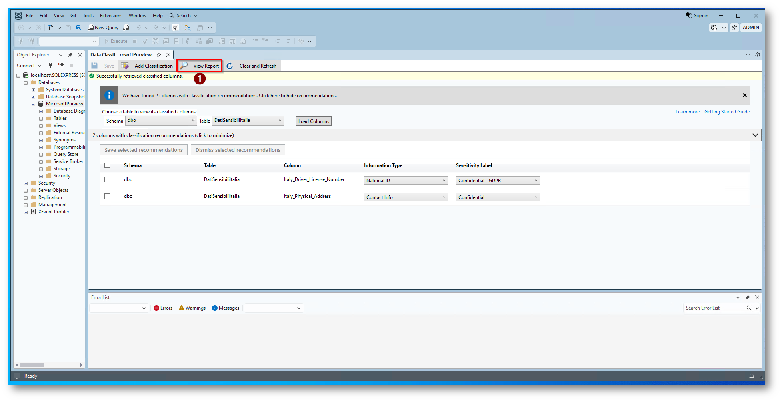
Task: Pin the Object Explorer panel
Action: (70, 55)
